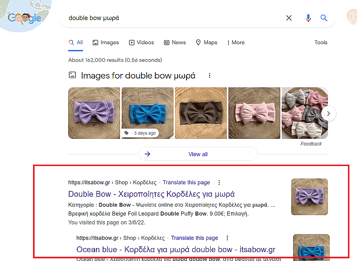Open the account avatar in the corner
This screenshot has width=357, height=261.
[352, 17]
